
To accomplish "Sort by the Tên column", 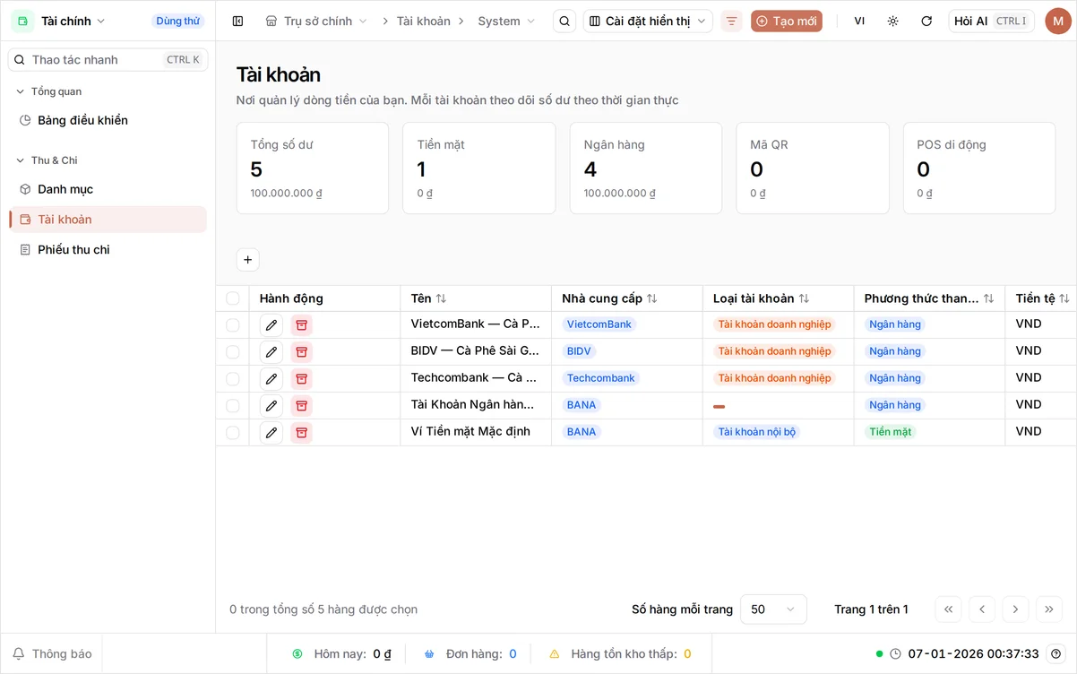I will click(428, 298).
